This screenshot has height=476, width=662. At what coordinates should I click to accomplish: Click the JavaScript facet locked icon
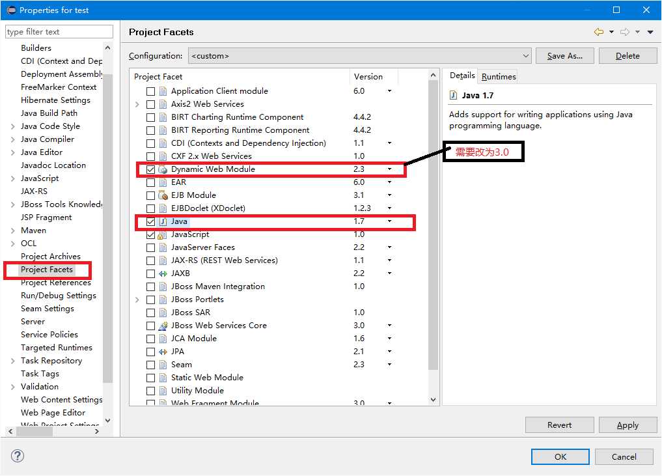[x=162, y=235]
